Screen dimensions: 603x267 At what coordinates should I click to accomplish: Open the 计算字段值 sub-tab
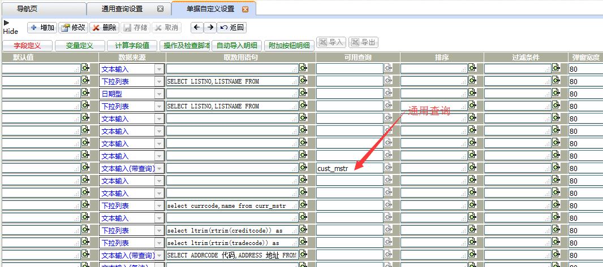132,46
